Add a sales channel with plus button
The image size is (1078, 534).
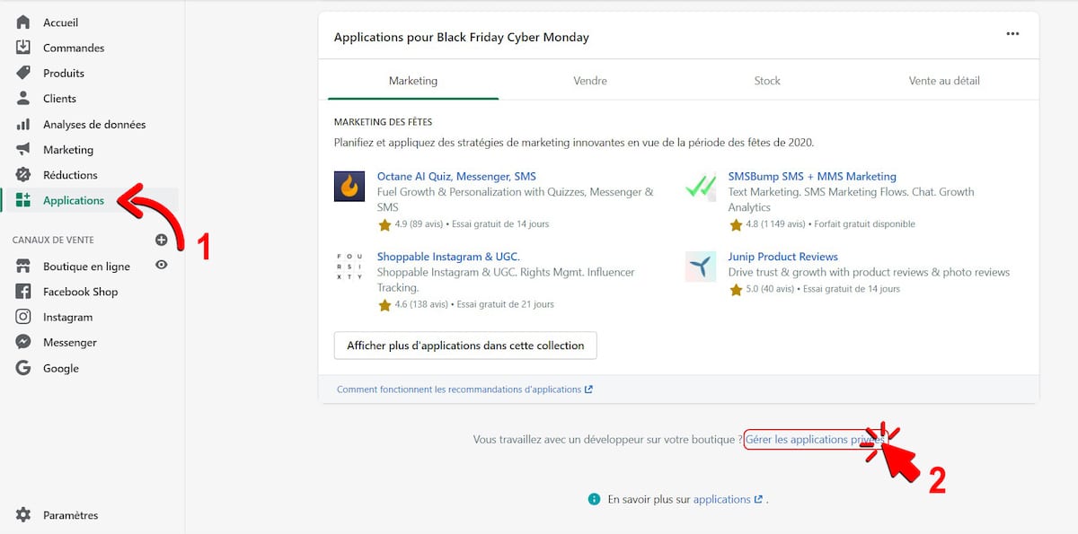[162, 240]
